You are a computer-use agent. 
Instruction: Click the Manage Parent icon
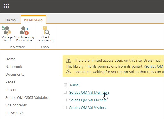(7, 30)
